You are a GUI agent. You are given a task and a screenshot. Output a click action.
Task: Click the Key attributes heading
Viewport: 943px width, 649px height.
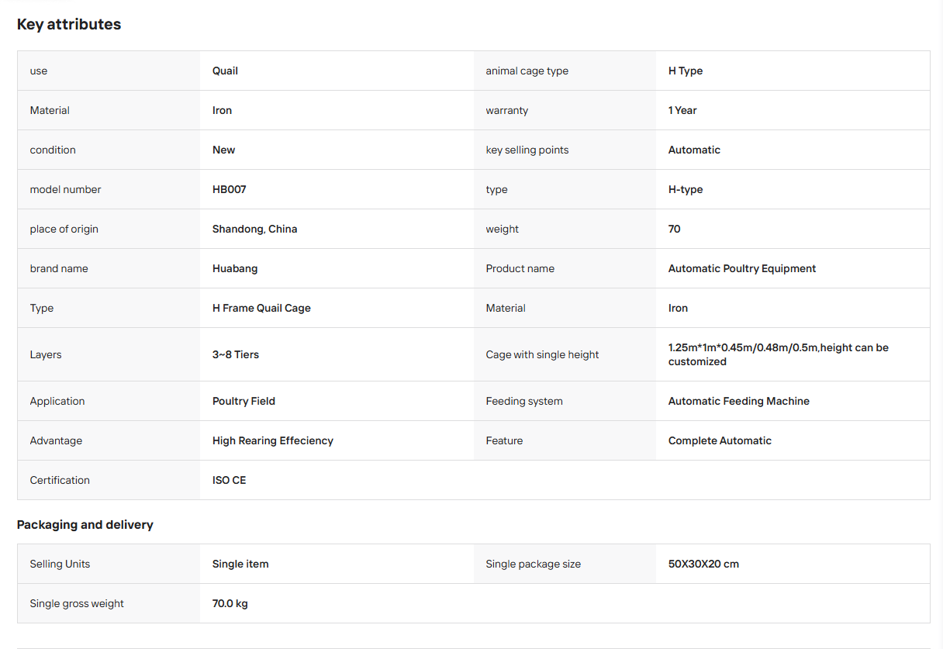pos(69,24)
